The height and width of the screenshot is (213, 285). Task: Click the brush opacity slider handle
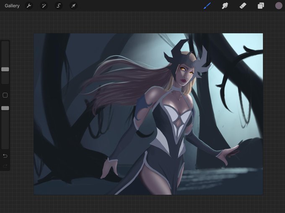click(x=5, y=108)
